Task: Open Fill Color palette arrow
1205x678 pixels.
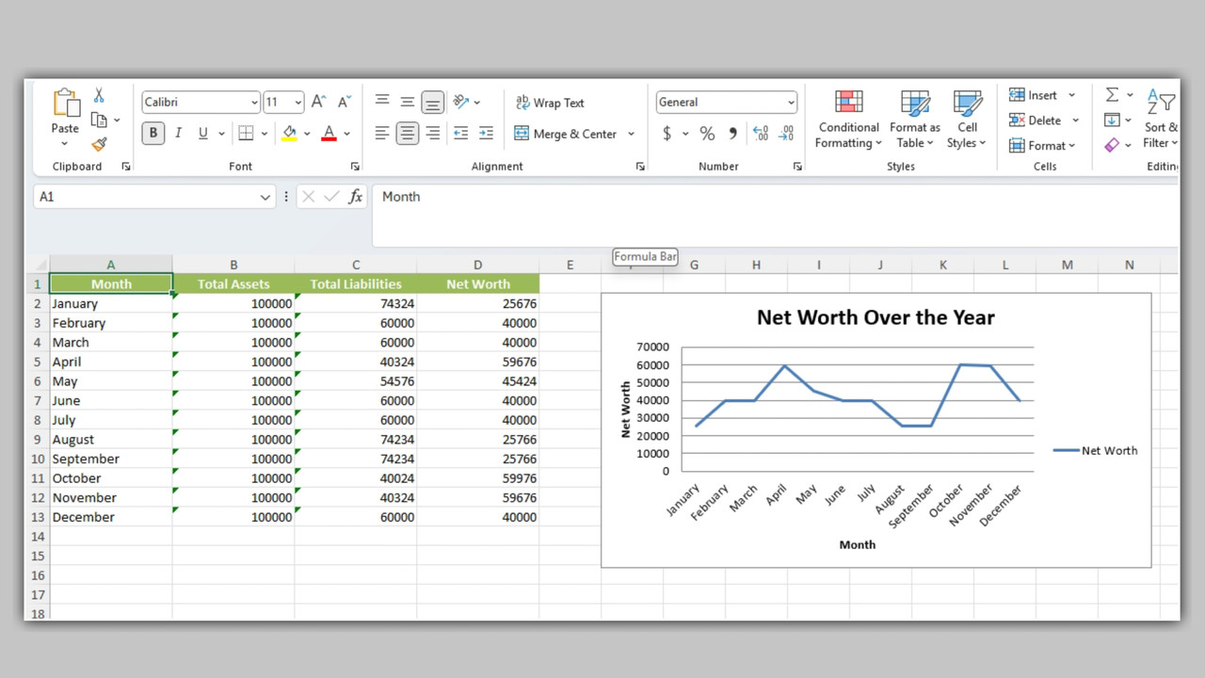Action: click(x=307, y=134)
